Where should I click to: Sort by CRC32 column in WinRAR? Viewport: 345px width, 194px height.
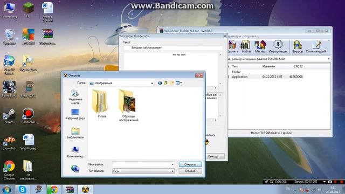click(x=298, y=66)
